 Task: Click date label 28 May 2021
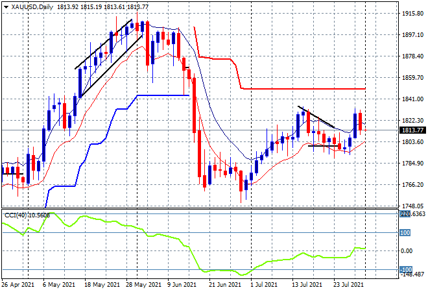click(x=143, y=285)
